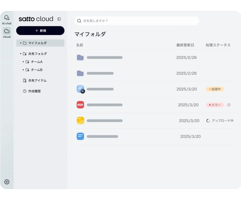The height and width of the screenshot is (200, 241).
Task: Click the エラー status badge
Action: pos(215,105)
